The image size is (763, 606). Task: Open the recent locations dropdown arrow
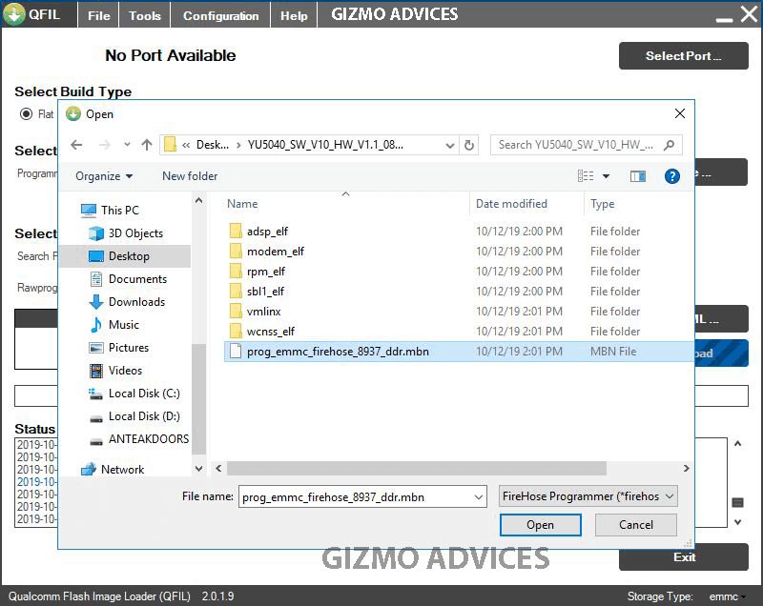tap(127, 144)
